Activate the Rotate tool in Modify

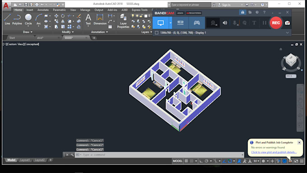(63, 16)
